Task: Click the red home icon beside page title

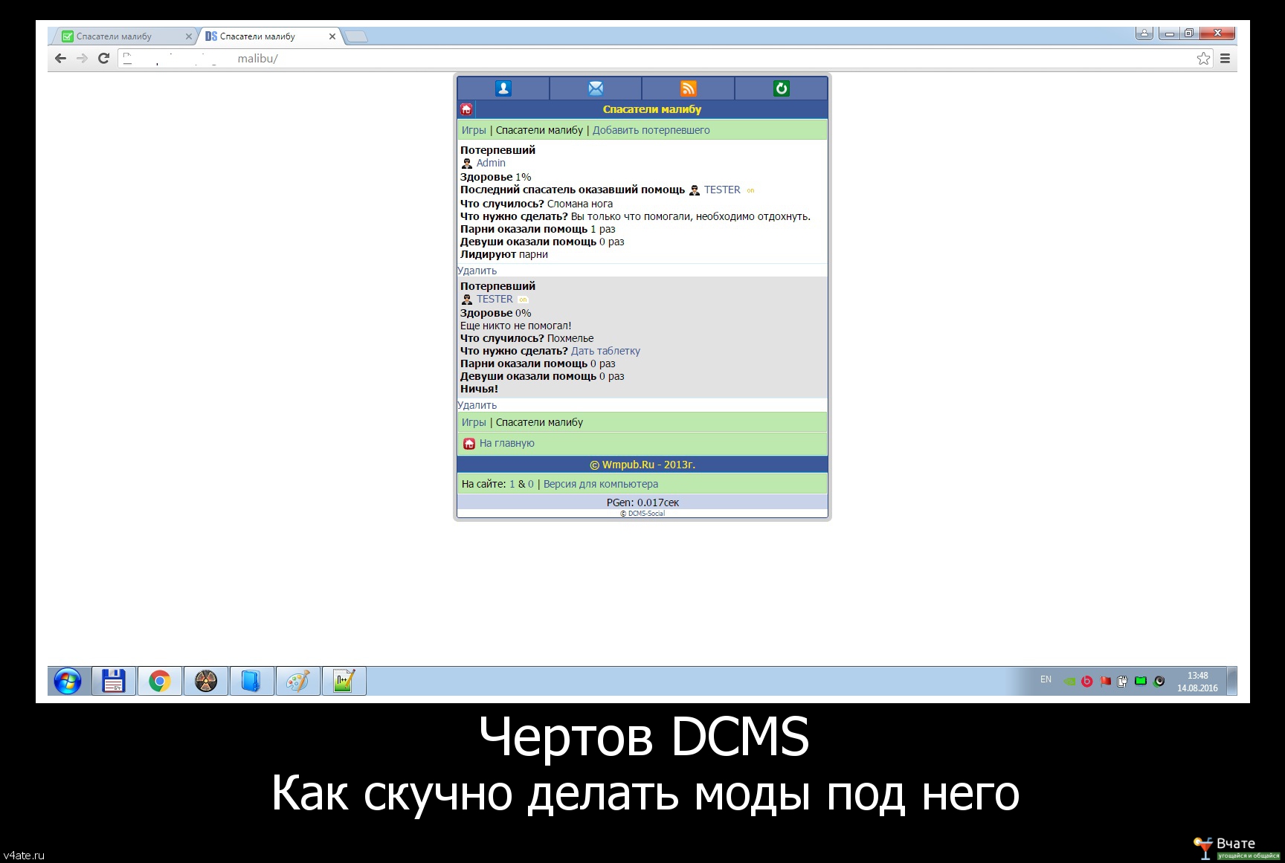Action: (466, 109)
